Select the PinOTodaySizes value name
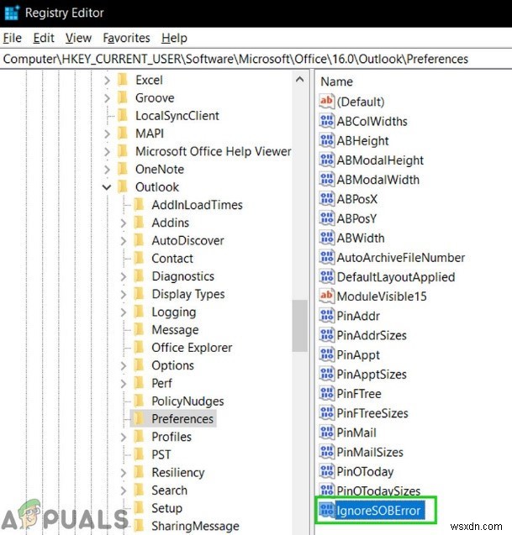 coord(378,490)
